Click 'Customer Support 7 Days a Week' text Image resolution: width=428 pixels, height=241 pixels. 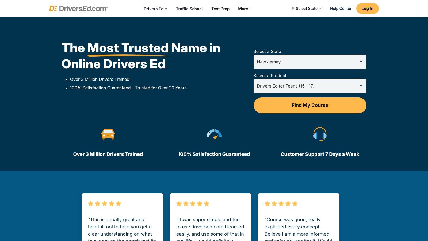coord(320,154)
